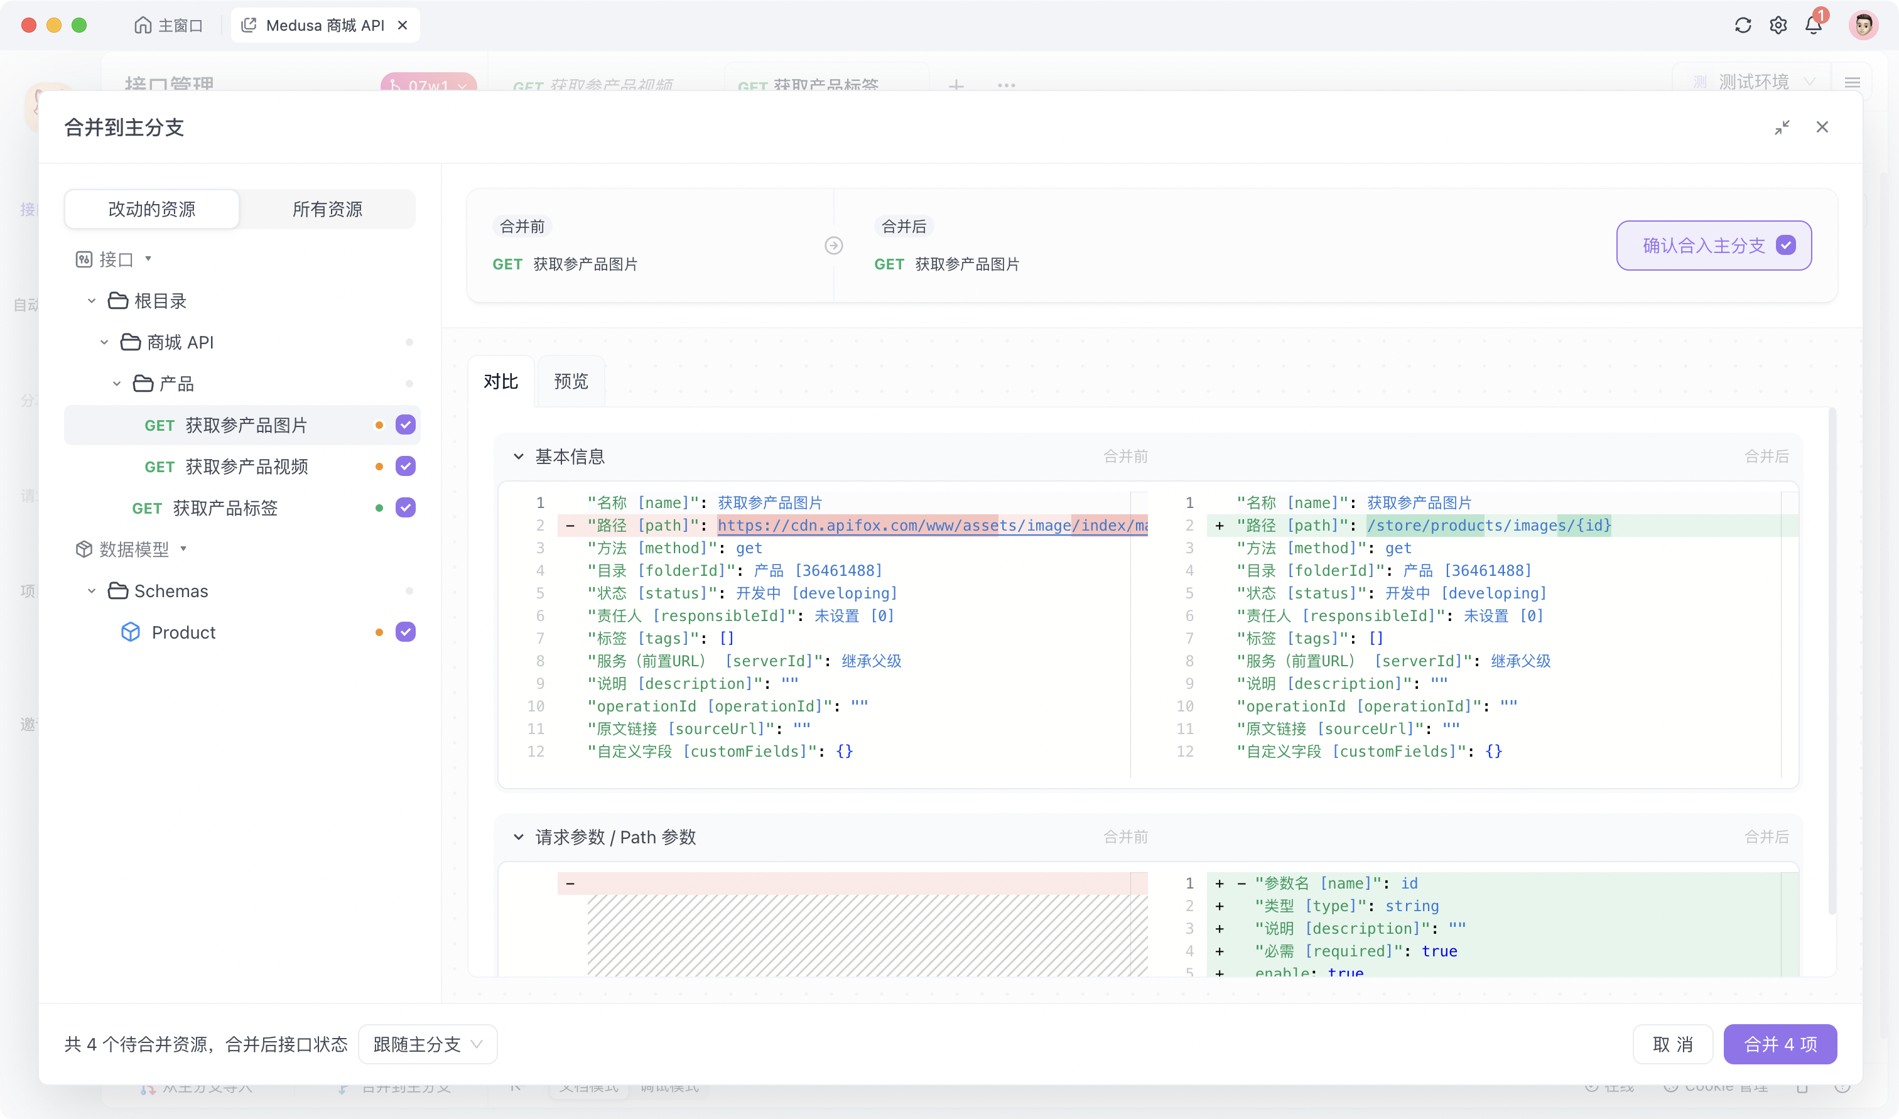Toggle merge status checkbox for Product schema
The width and height of the screenshot is (1899, 1119).
pos(406,632)
